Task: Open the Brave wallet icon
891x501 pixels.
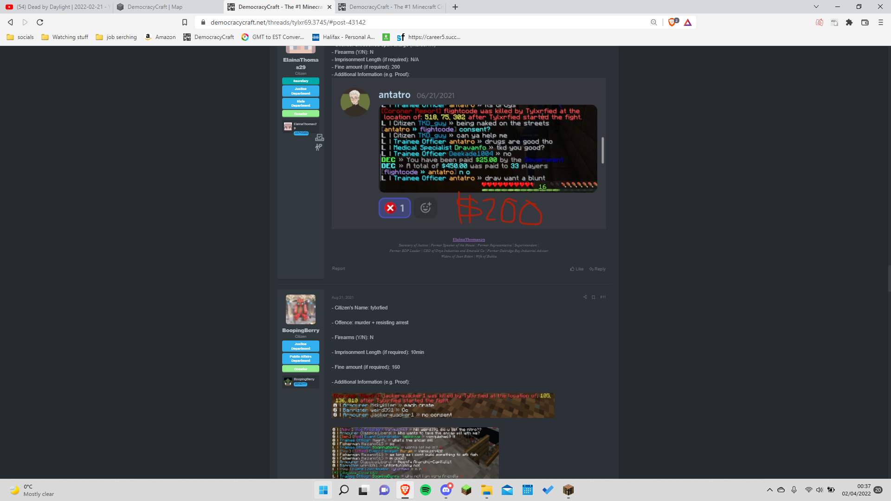Action: click(865, 22)
